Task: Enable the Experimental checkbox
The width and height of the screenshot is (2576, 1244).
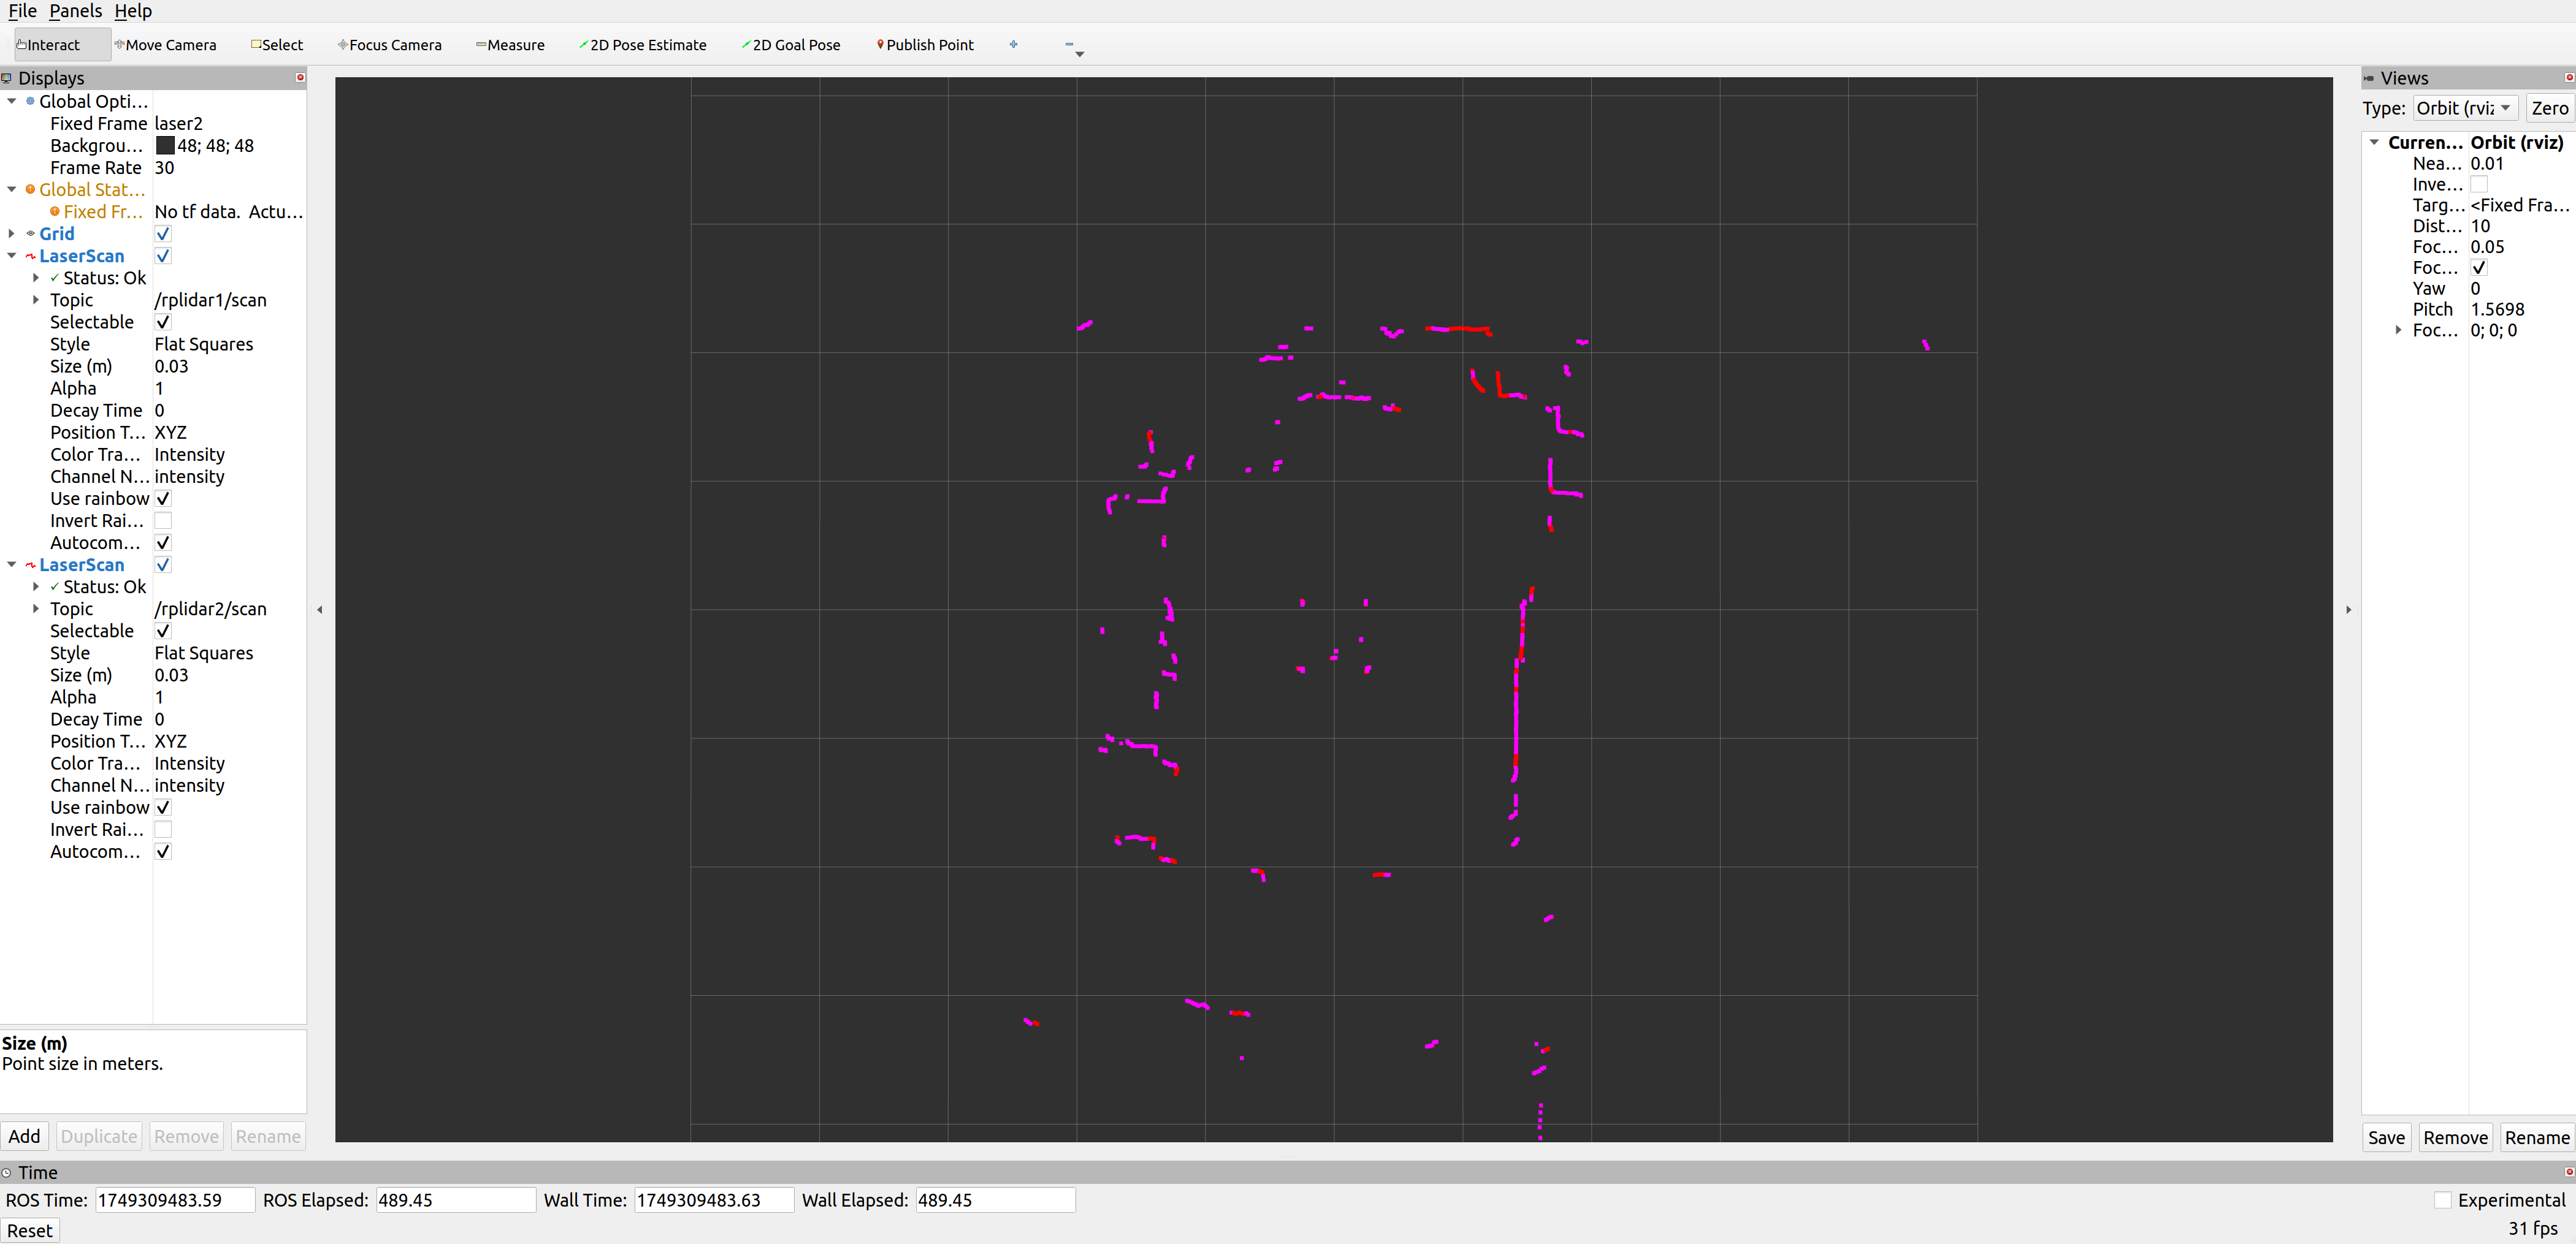Action: pos(2443,1200)
